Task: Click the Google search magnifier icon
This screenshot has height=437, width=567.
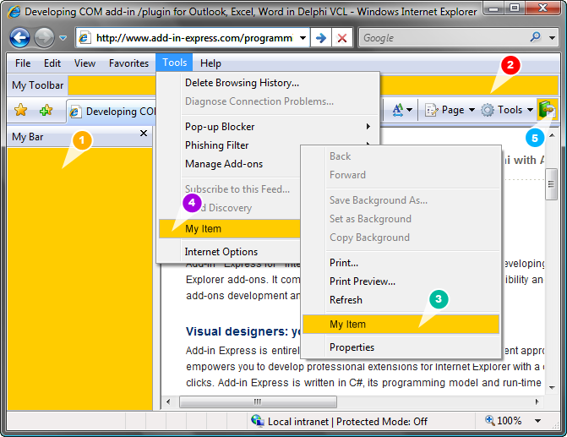Action: (x=536, y=38)
